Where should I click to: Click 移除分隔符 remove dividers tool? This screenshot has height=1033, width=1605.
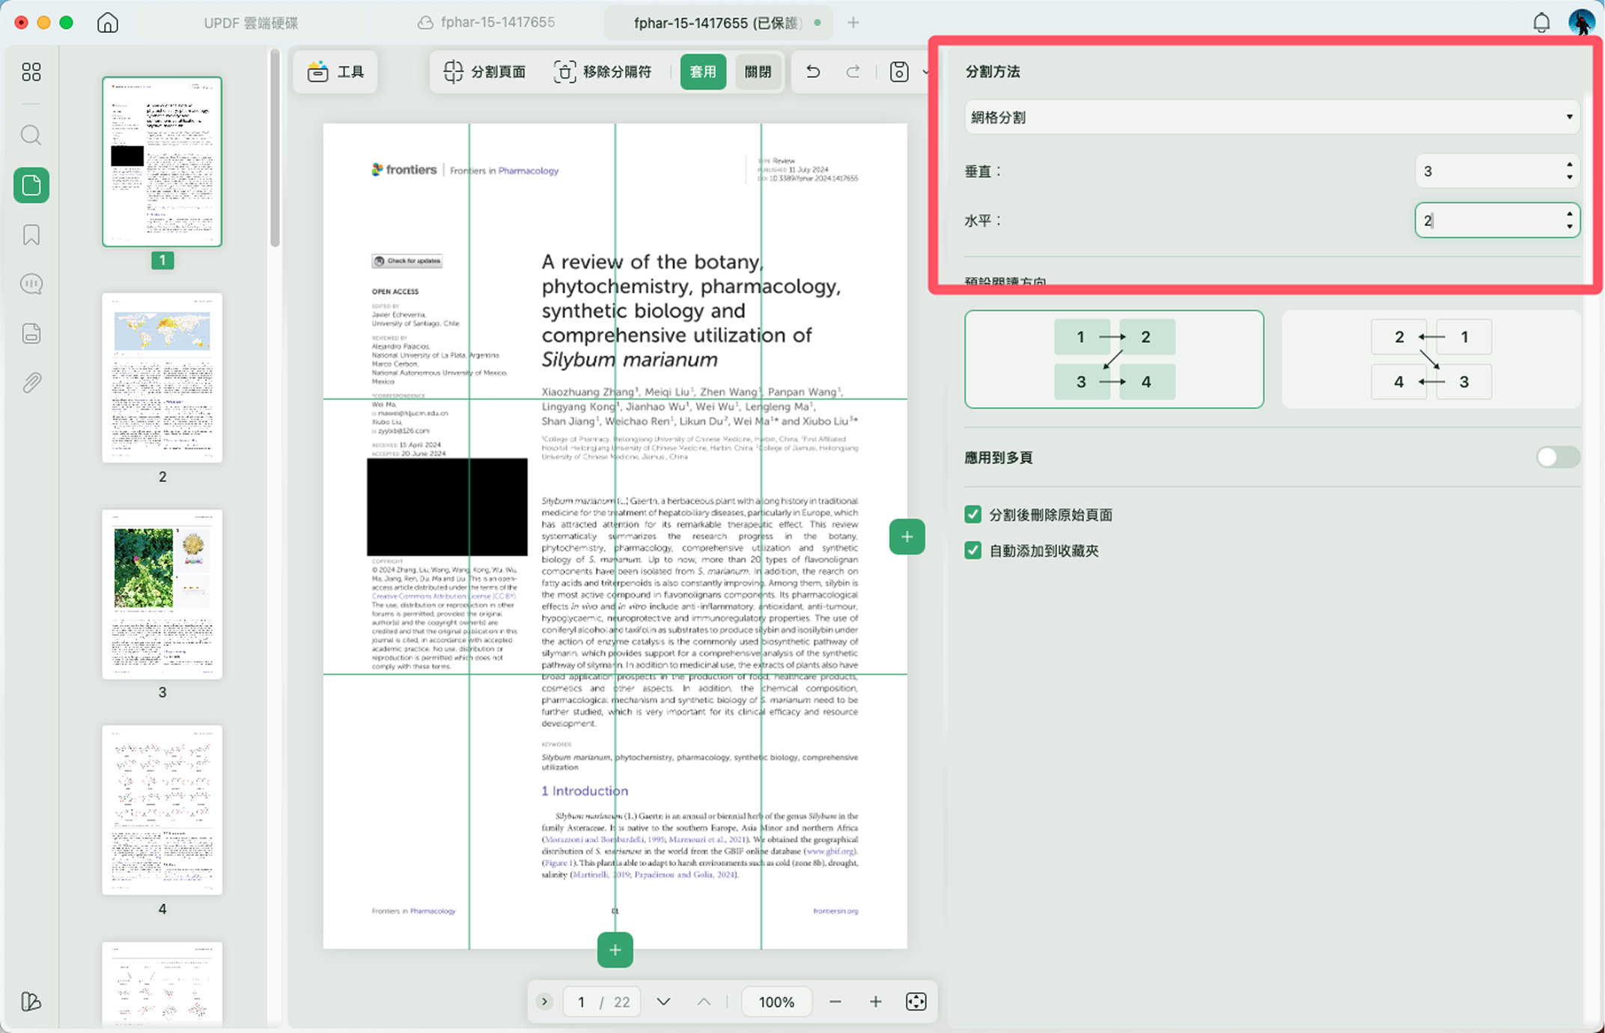point(603,72)
